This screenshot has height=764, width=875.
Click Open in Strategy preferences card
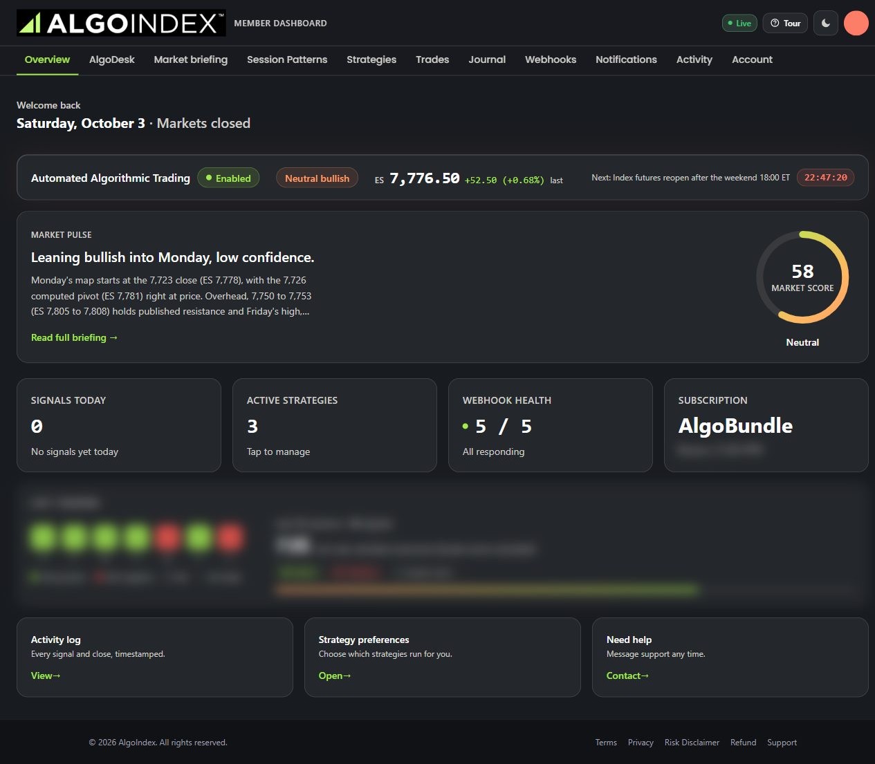coord(335,676)
